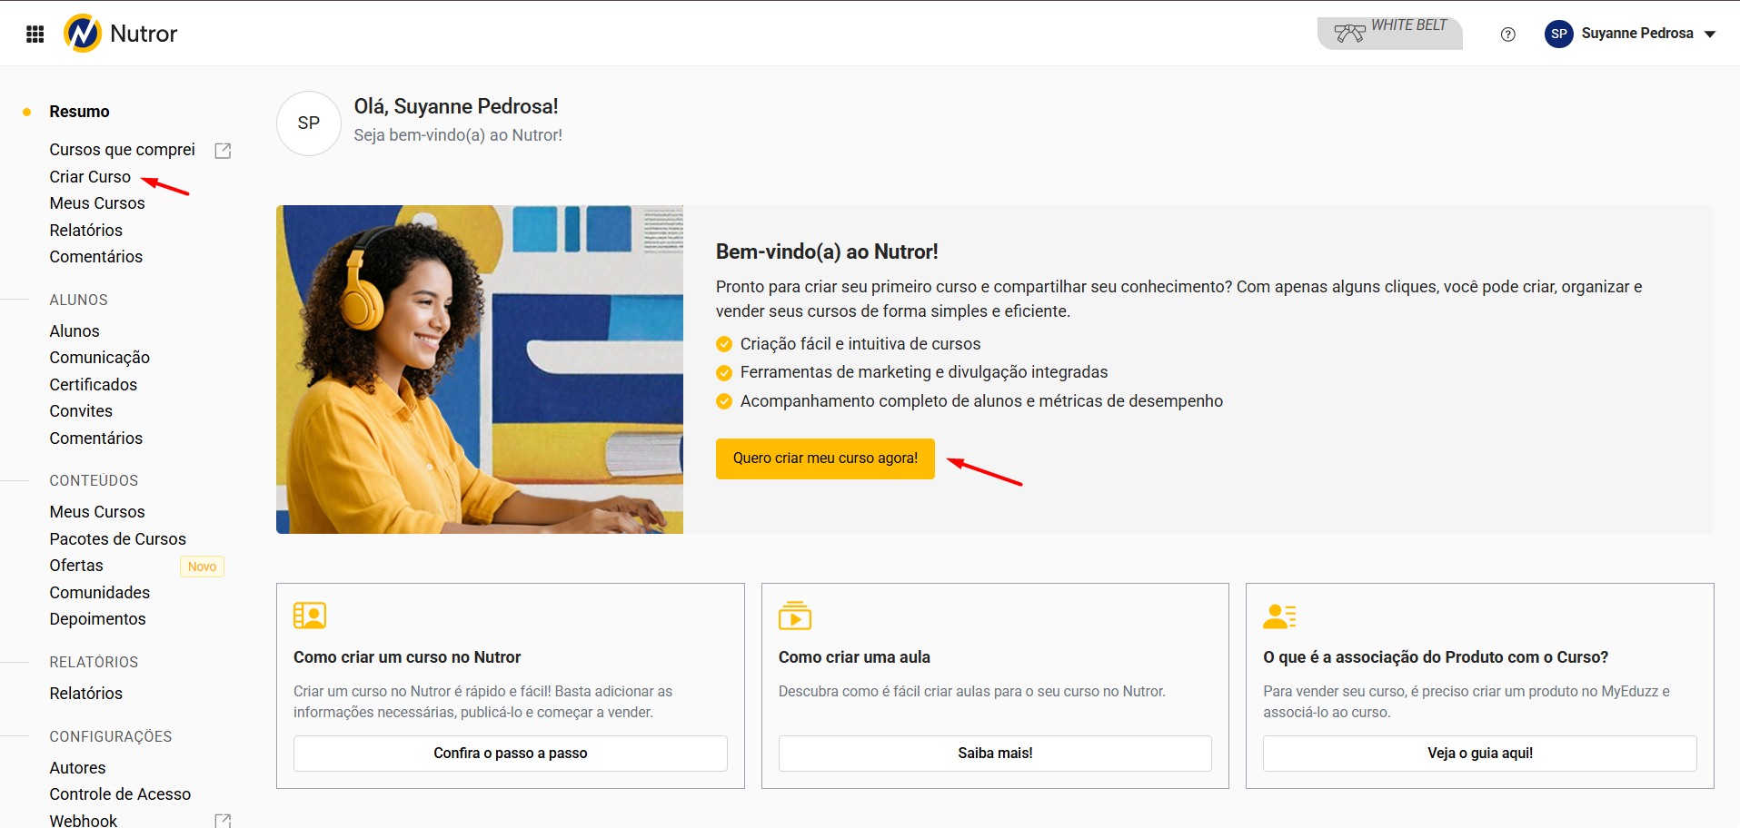
Task: Open the help question mark icon
Action: pos(1508,34)
